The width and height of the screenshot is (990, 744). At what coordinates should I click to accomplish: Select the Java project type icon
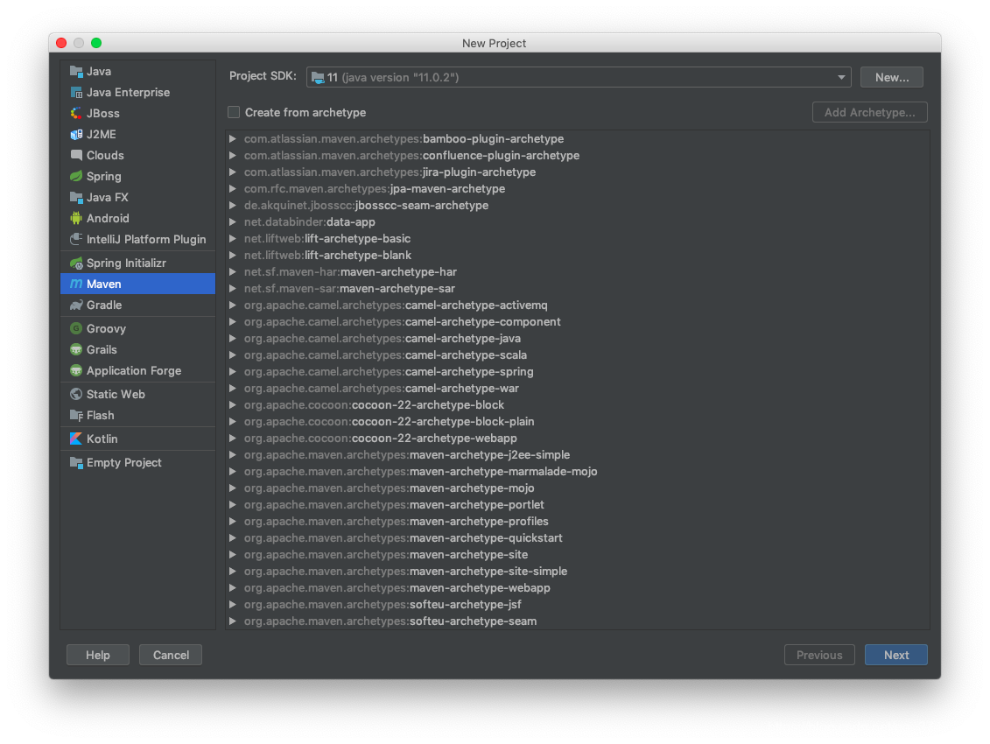pyautogui.click(x=76, y=72)
